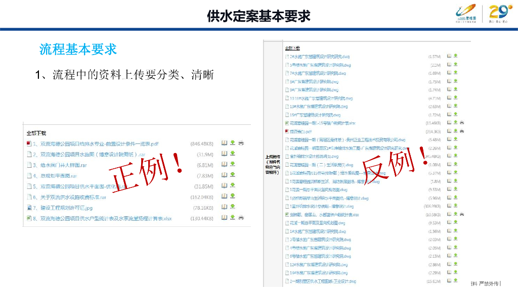Preview the 846.48KB pdf with book icon
Viewport: 518px width, 291px height.
click(224, 143)
